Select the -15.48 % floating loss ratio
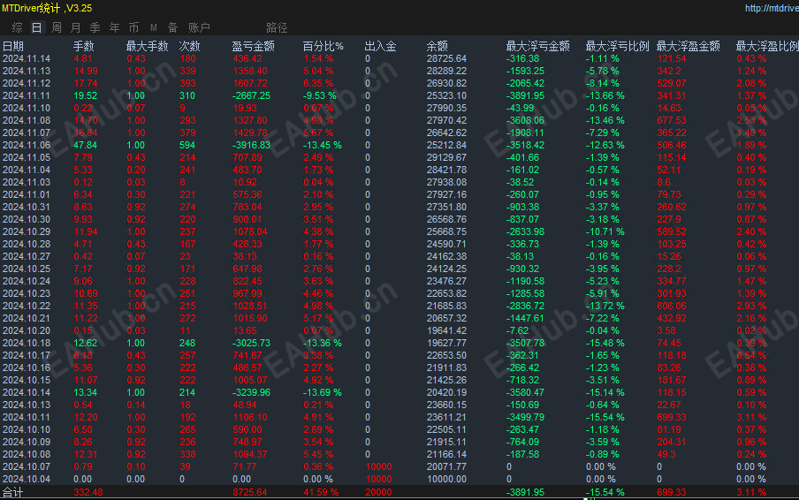Screen dimensions: 799x500 (605, 343)
